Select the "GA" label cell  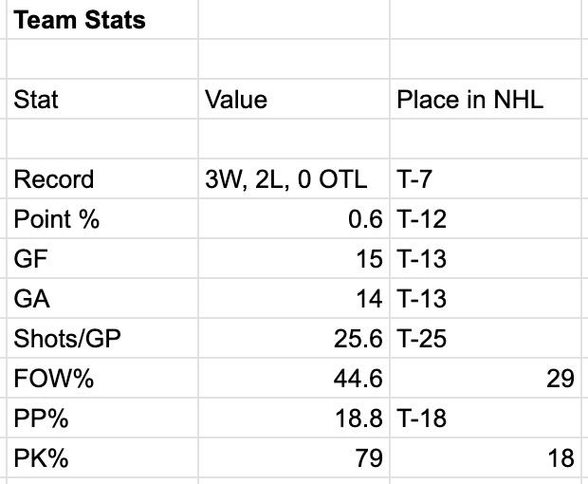click(31, 299)
